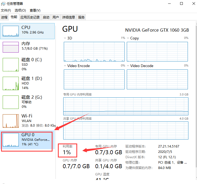Switch to the 应用历史记录 tab
The height and width of the screenshot is (184, 197).
point(30,17)
